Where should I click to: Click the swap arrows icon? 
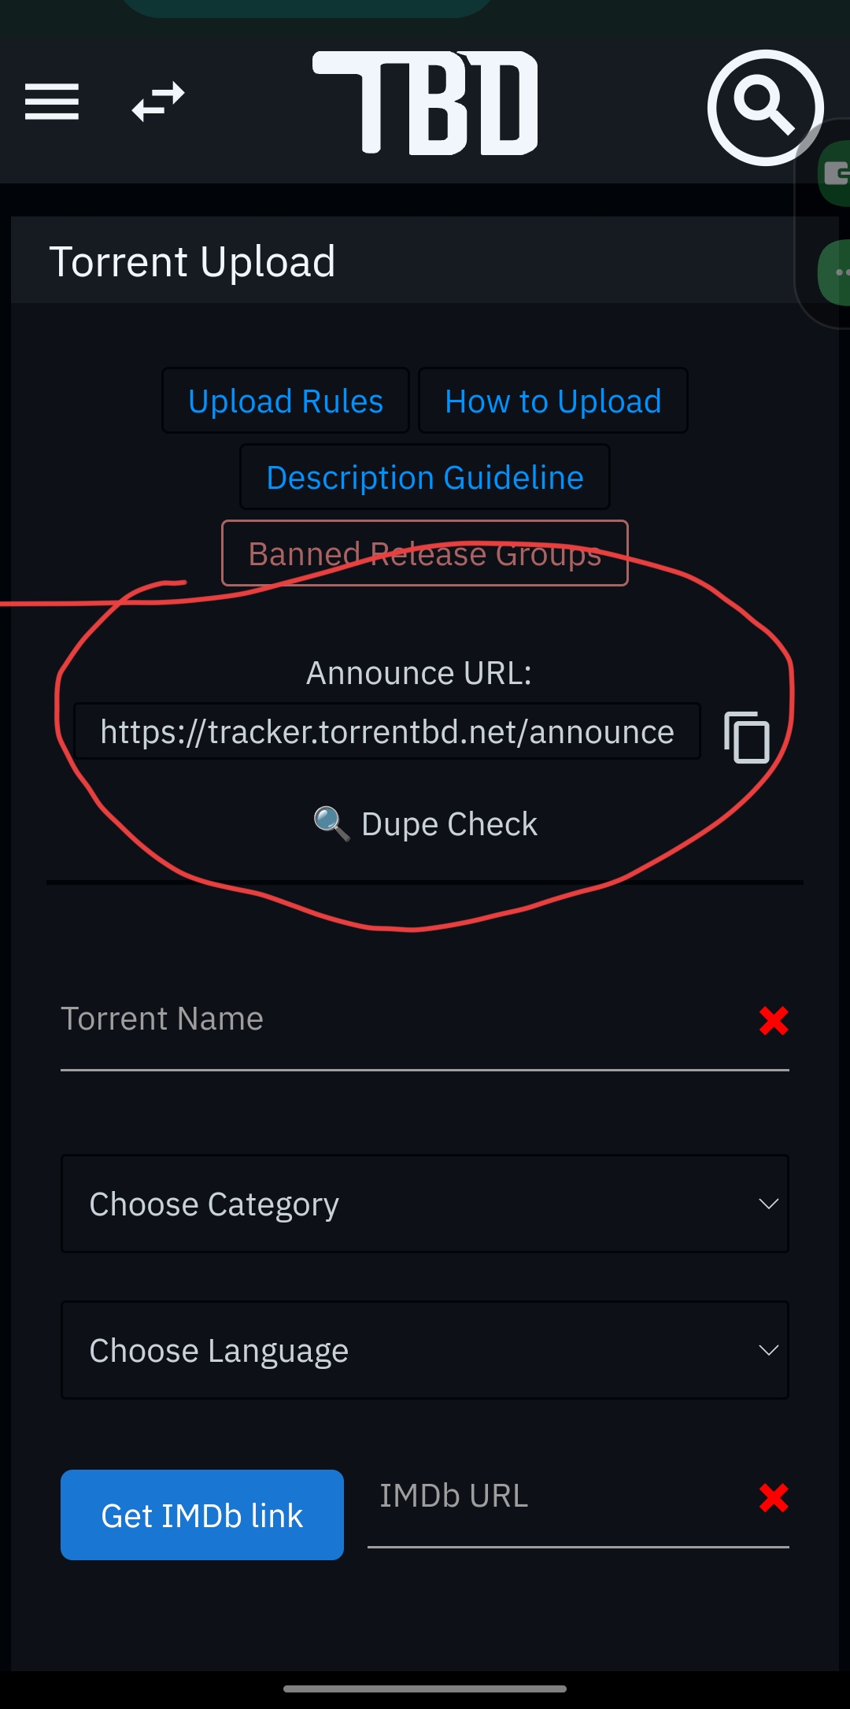[158, 102]
